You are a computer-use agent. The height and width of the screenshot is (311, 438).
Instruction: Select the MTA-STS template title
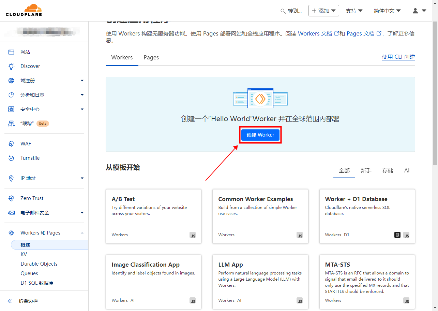point(337,265)
